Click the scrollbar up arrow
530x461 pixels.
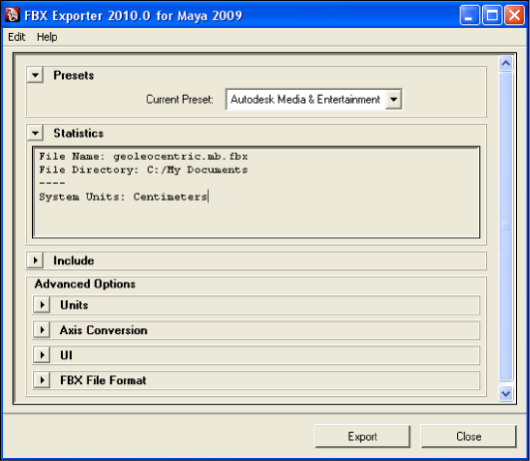click(x=506, y=63)
